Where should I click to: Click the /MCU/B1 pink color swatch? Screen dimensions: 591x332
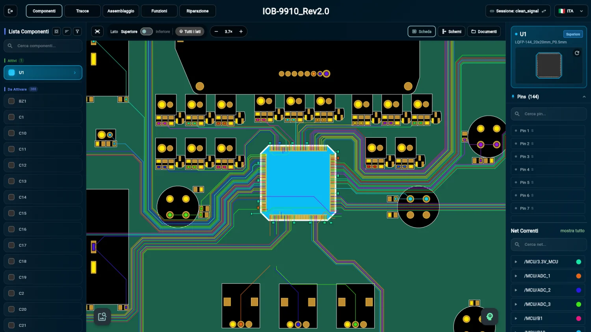[x=578, y=319]
